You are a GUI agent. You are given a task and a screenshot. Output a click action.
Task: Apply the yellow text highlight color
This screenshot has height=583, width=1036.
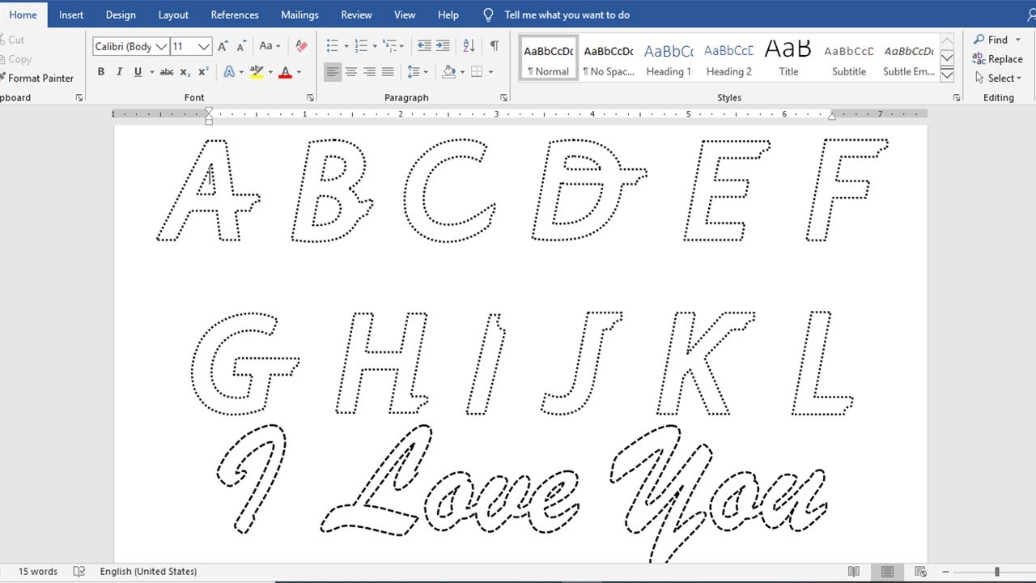(x=257, y=72)
